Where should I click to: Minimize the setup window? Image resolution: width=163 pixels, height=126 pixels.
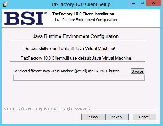point(133,3)
